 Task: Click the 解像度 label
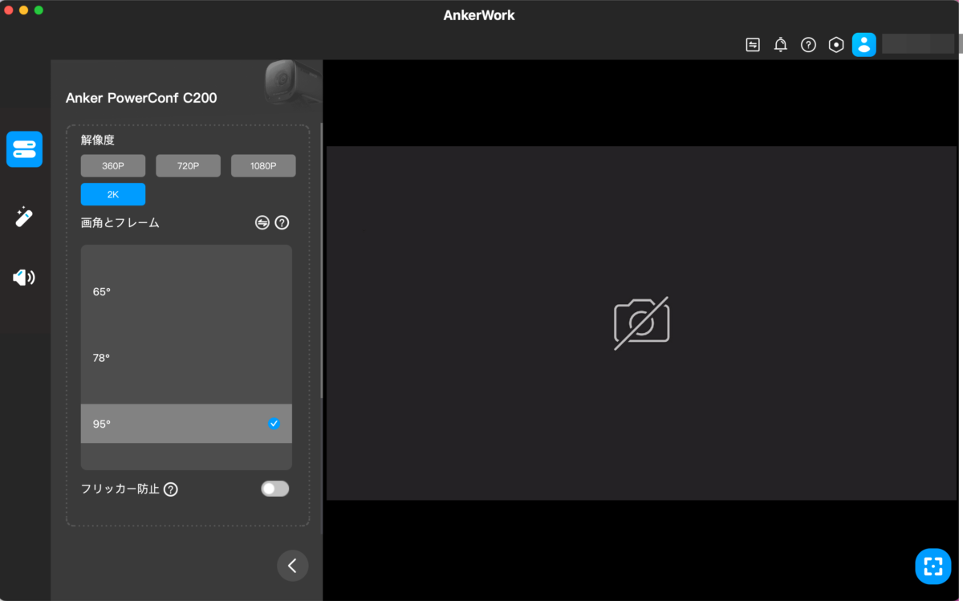(98, 140)
